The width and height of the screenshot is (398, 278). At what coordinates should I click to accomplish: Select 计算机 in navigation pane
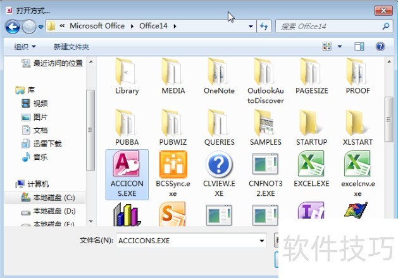(x=32, y=184)
